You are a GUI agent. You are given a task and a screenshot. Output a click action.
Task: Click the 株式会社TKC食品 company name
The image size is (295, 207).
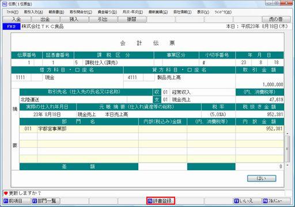pyautogui.click(x=43, y=26)
